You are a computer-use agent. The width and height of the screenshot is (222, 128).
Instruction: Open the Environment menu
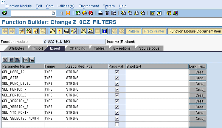(89, 6)
